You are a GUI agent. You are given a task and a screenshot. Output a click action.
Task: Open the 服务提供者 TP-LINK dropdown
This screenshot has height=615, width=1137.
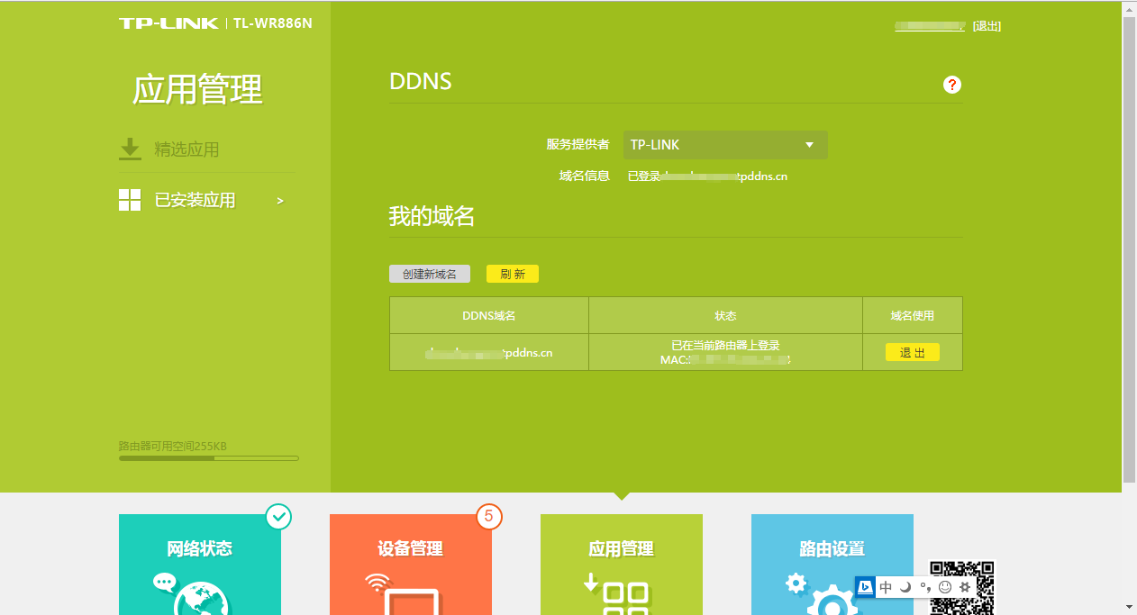[x=725, y=145]
